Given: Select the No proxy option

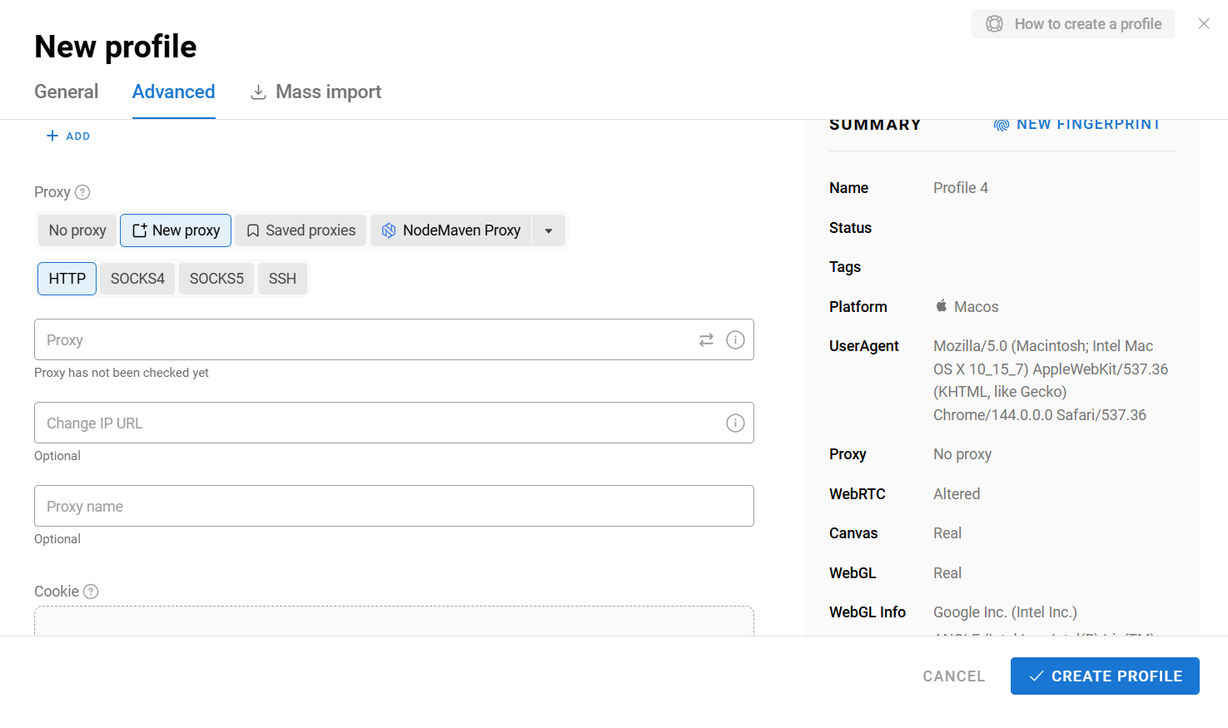Looking at the screenshot, I should pos(77,230).
